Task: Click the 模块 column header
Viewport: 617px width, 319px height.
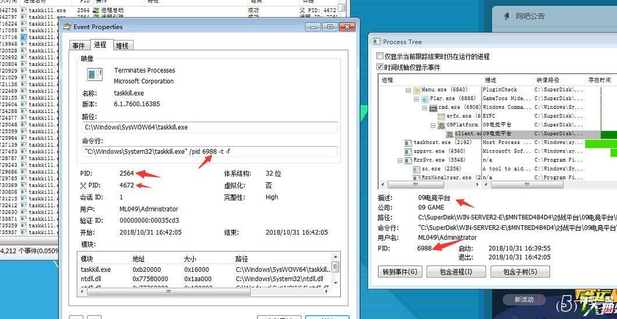Action: pos(104,258)
